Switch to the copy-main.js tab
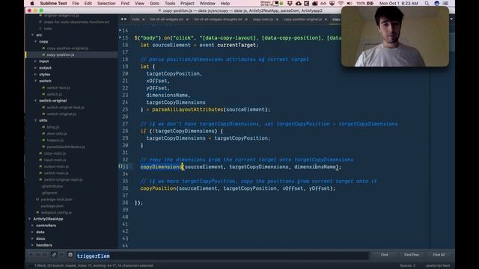Screen dimensions: 479x269 pos(263,19)
